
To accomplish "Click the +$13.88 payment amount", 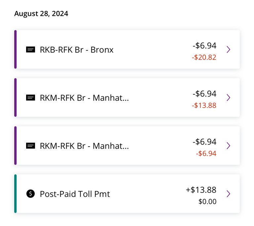I will [201, 190].
